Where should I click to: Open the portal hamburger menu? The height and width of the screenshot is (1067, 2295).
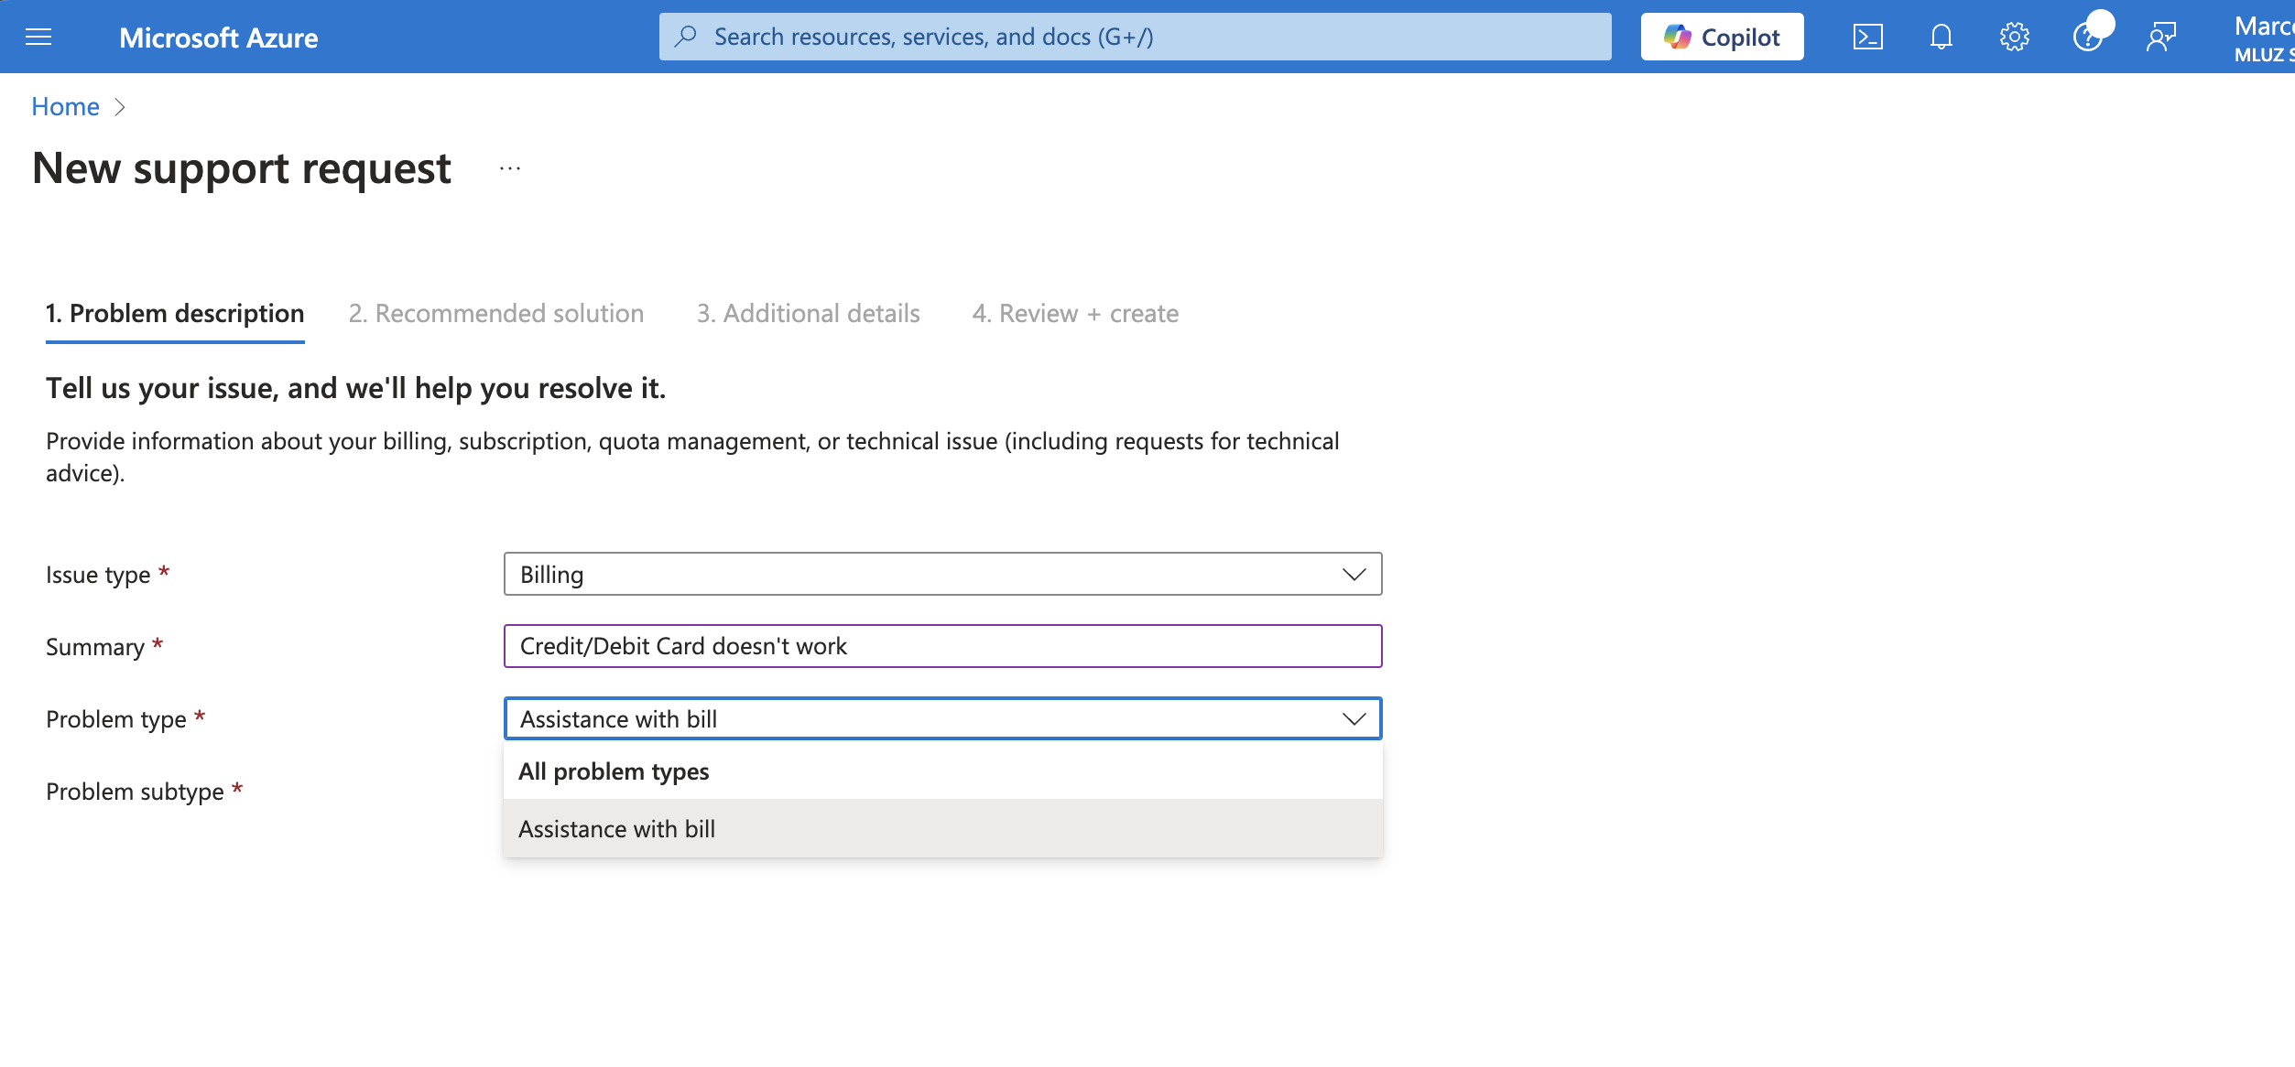click(37, 37)
